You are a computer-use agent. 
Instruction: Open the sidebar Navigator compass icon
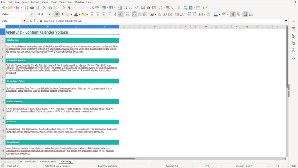[x=293, y=50]
